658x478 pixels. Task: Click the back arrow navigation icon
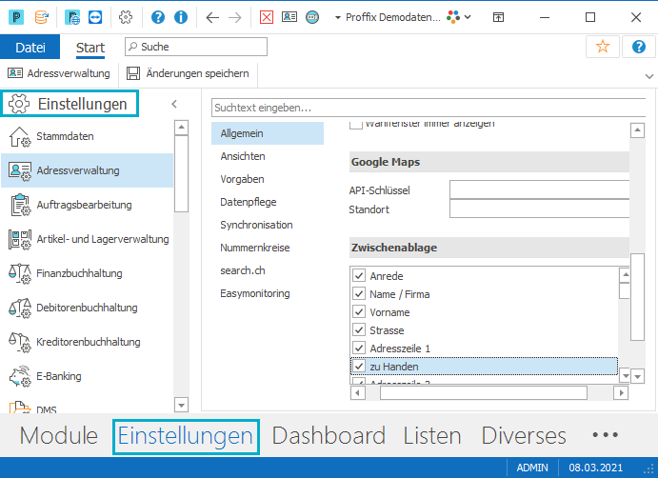[212, 17]
